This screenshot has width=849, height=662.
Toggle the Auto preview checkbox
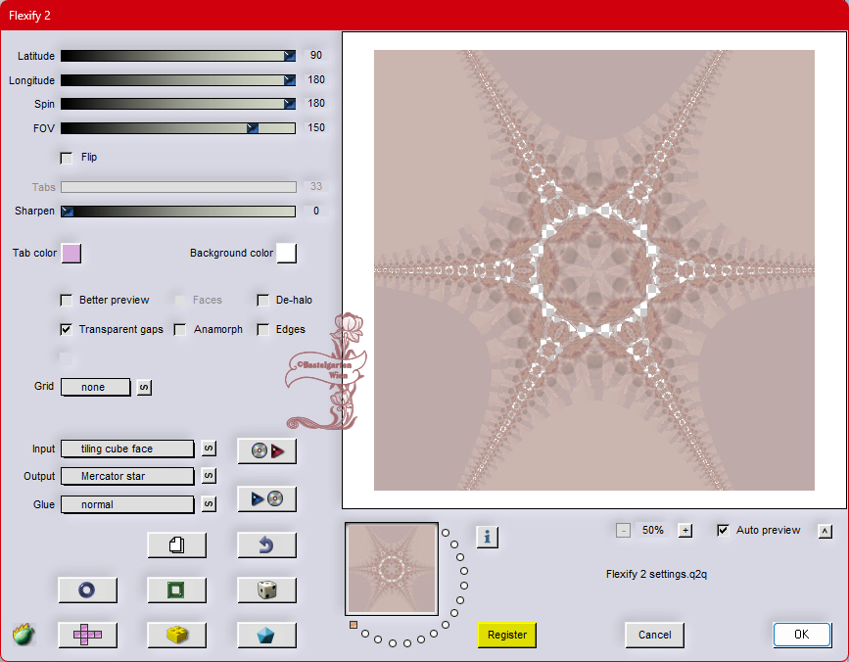pos(724,531)
